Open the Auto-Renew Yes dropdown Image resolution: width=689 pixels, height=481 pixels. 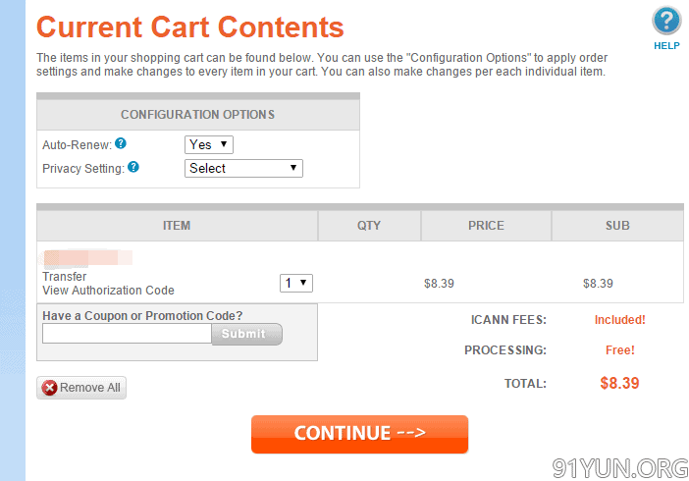tap(209, 144)
